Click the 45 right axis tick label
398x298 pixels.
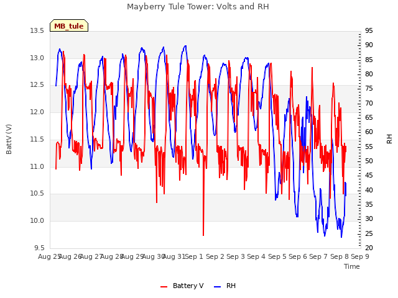(369, 175)
